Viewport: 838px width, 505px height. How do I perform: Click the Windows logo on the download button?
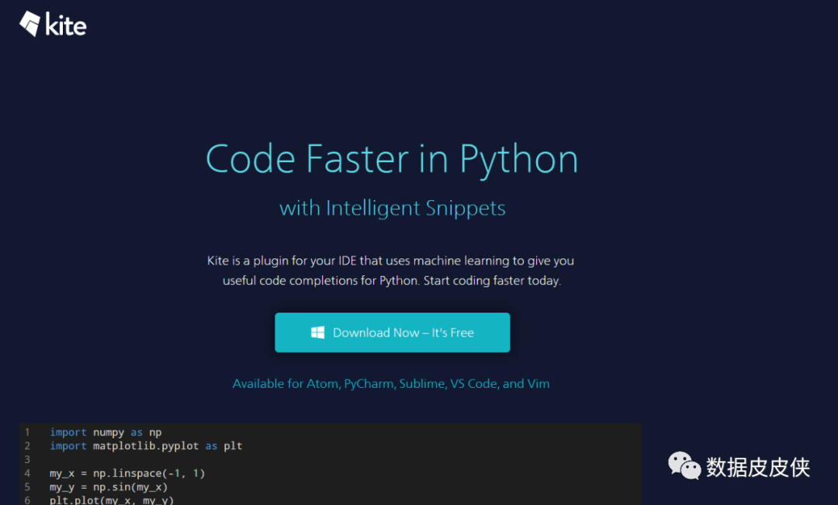(317, 332)
